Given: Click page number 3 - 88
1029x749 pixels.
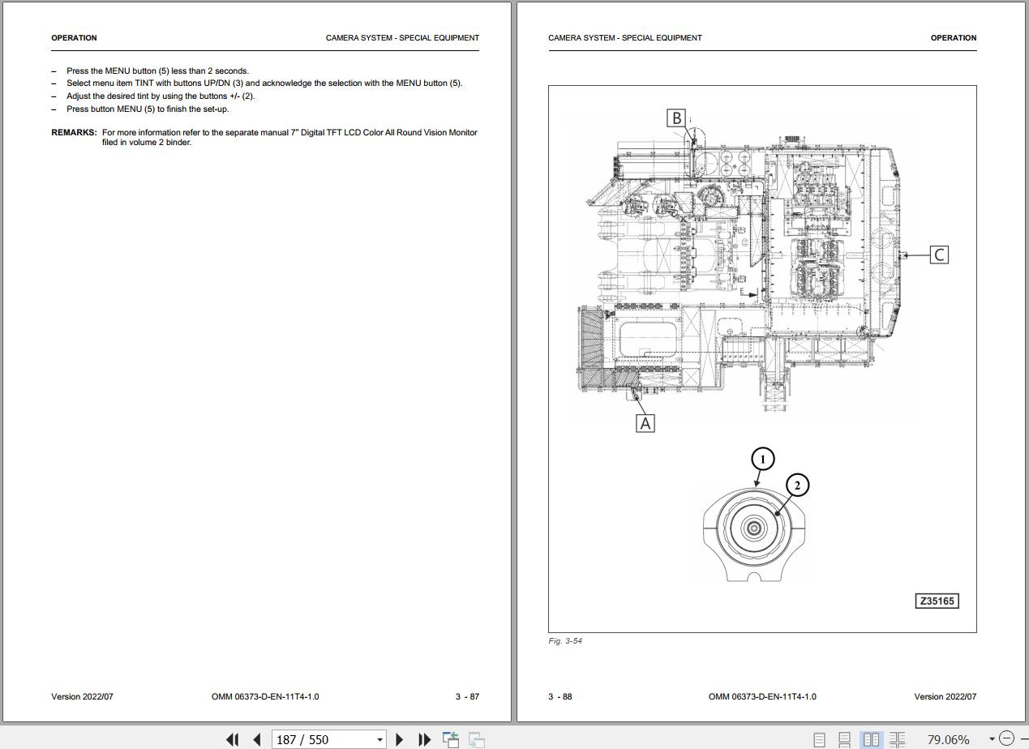Looking at the screenshot, I should click(x=560, y=696).
